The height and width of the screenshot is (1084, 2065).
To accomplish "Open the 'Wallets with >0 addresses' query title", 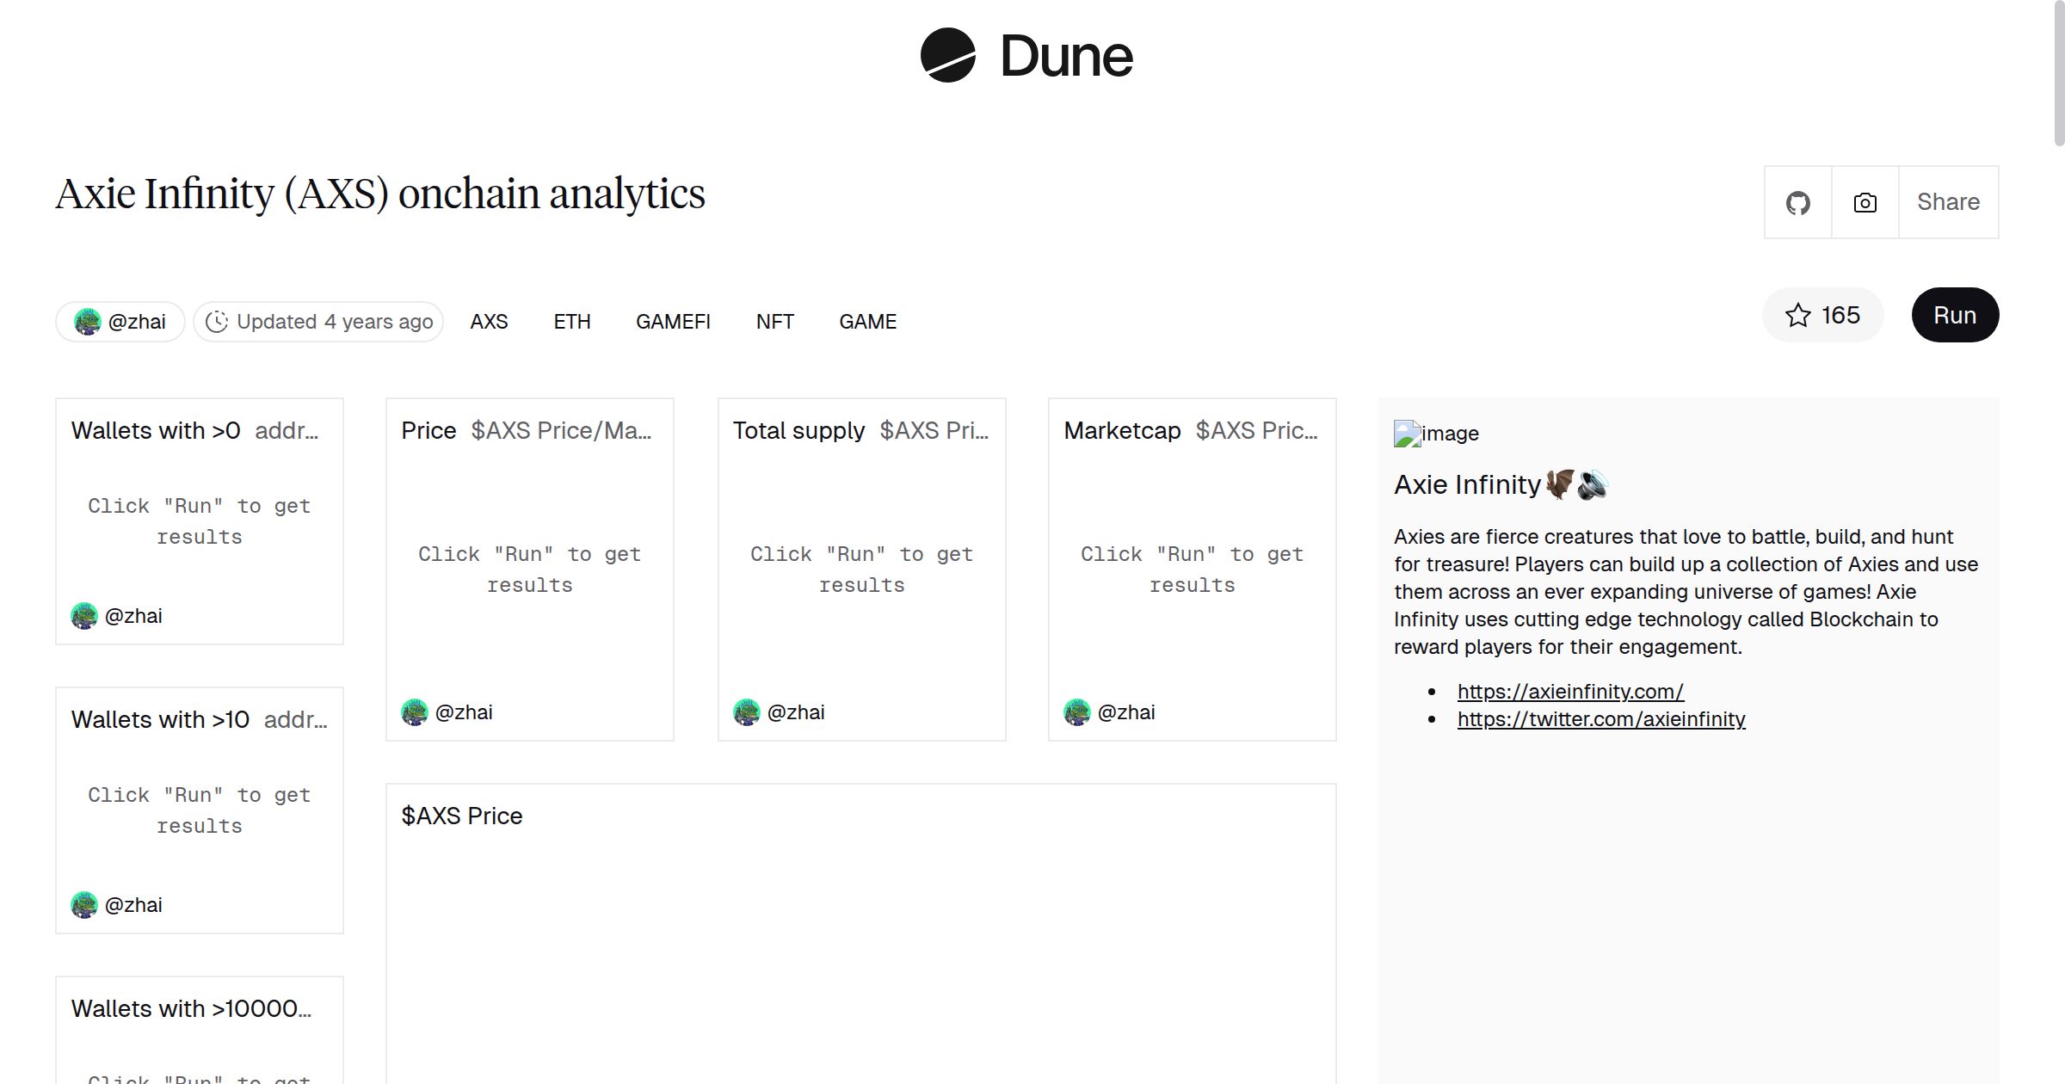I will point(156,430).
